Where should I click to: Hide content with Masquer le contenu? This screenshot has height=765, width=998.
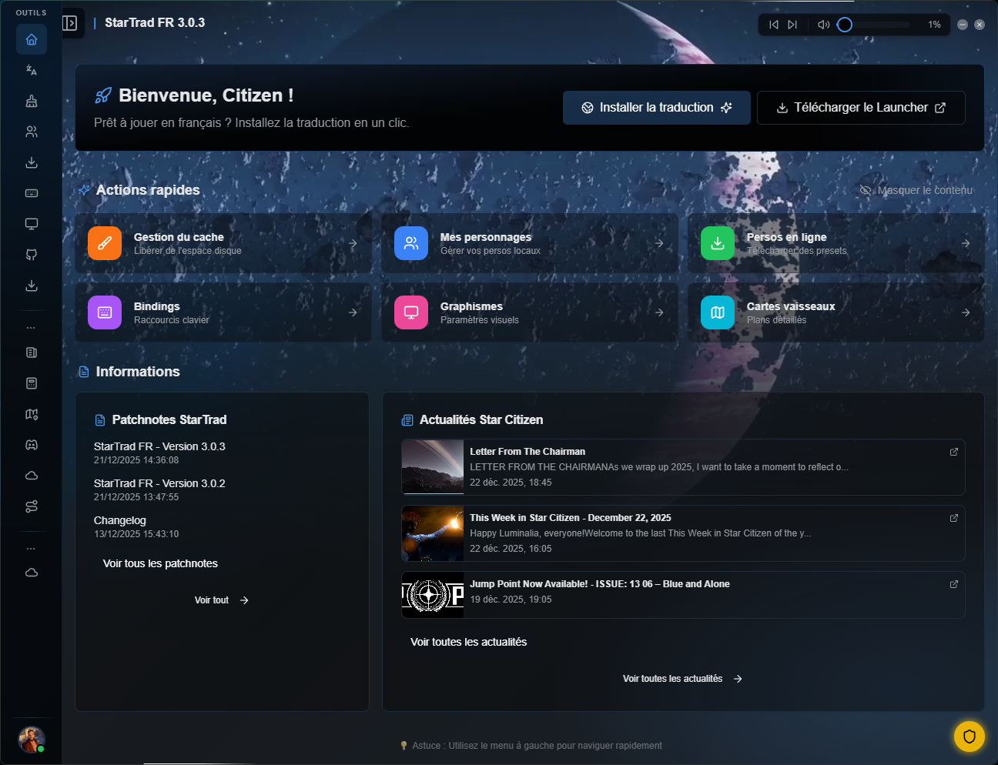pos(916,190)
